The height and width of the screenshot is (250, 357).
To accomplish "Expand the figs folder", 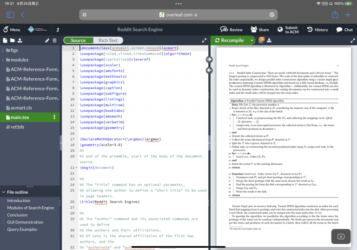I will click(x=3, y=50).
